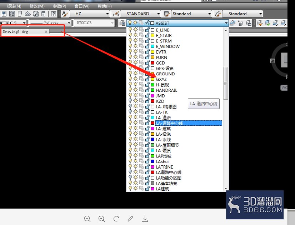Click the pencil edit icon
Screen dimensions: 295x225
(x=130, y=219)
